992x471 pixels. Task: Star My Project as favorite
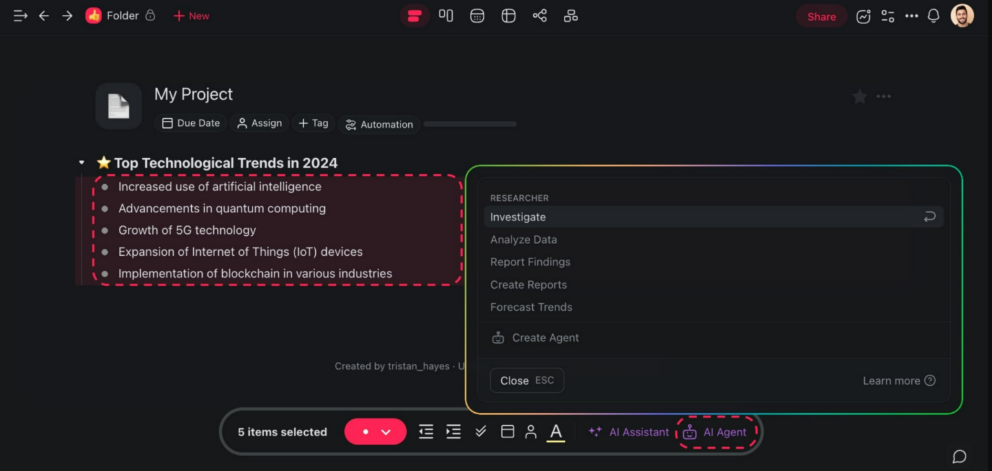tap(860, 97)
